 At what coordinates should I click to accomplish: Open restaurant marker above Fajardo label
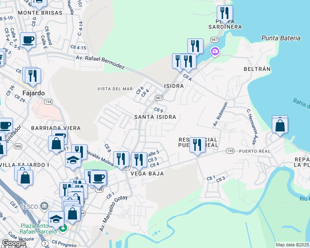pos(32,76)
